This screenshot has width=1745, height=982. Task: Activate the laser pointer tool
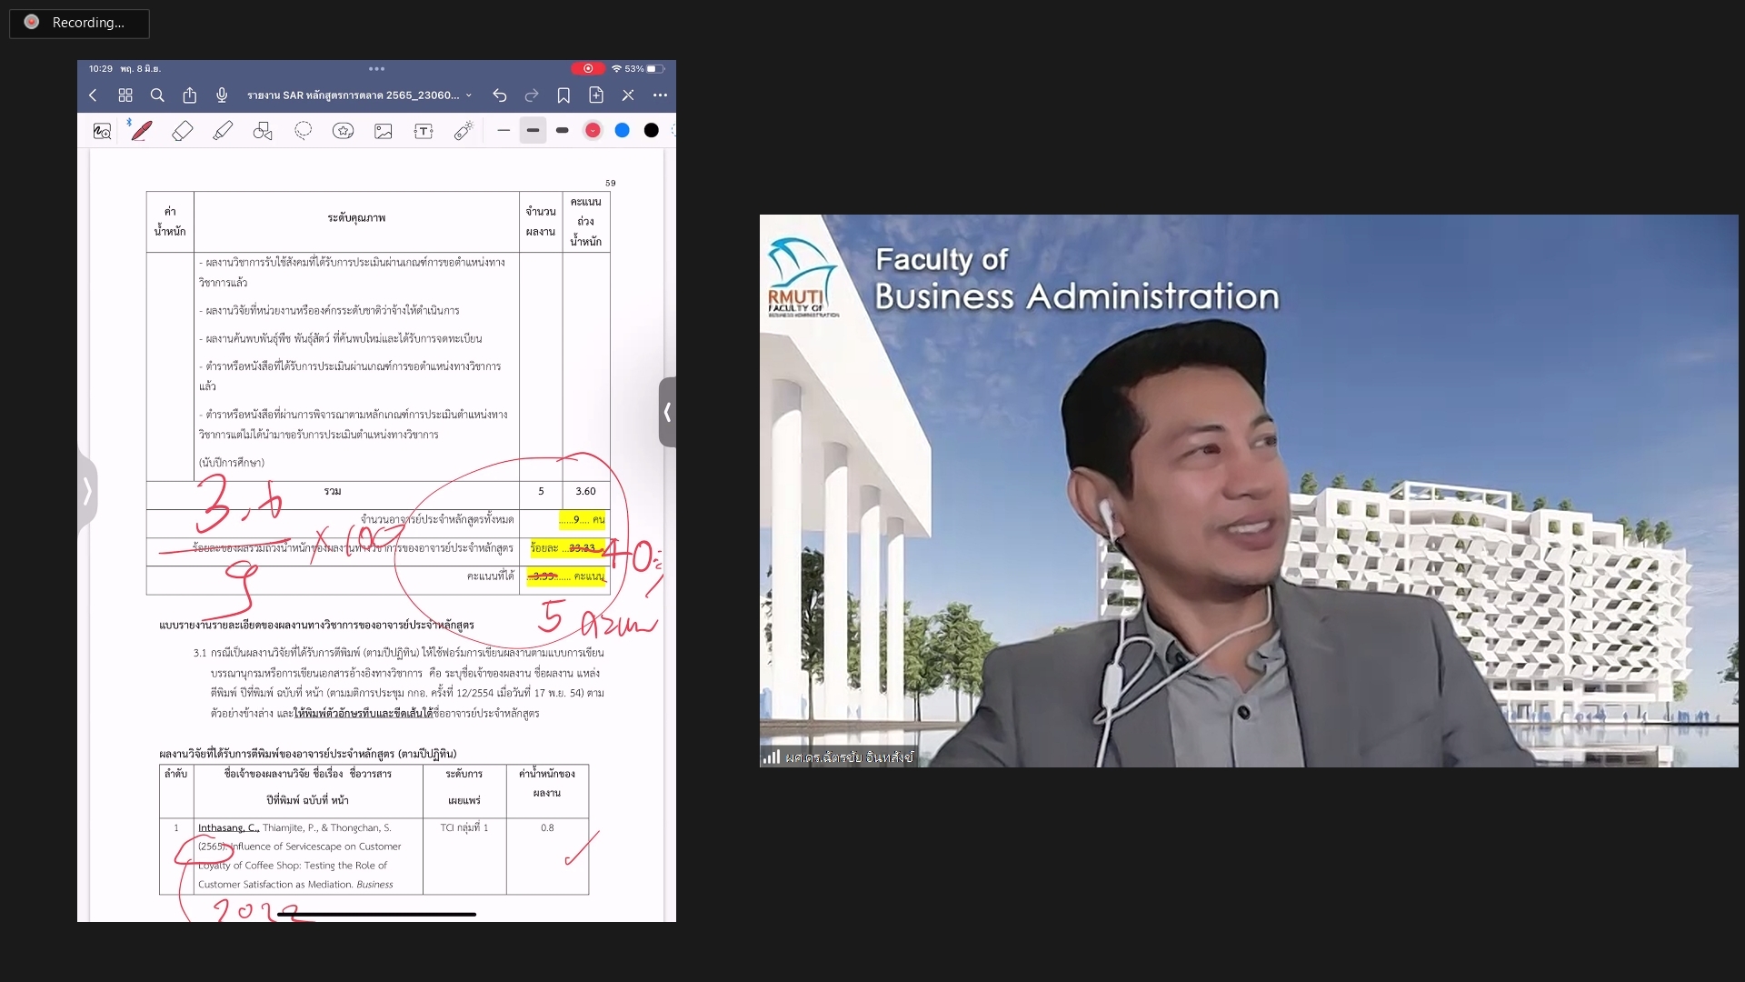tap(464, 131)
